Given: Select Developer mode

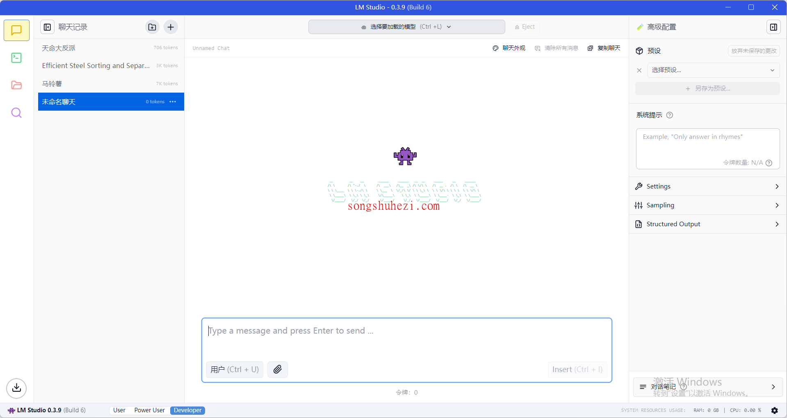Looking at the screenshot, I should tap(187, 410).
